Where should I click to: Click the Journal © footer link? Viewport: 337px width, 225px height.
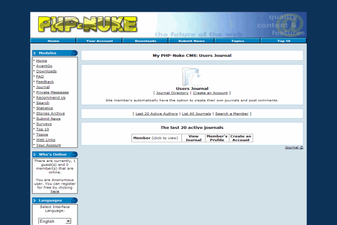coord(294,147)
